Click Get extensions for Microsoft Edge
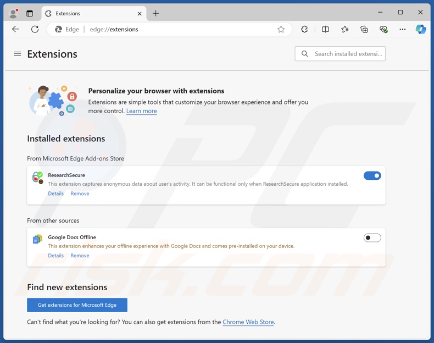 point(77,305)
